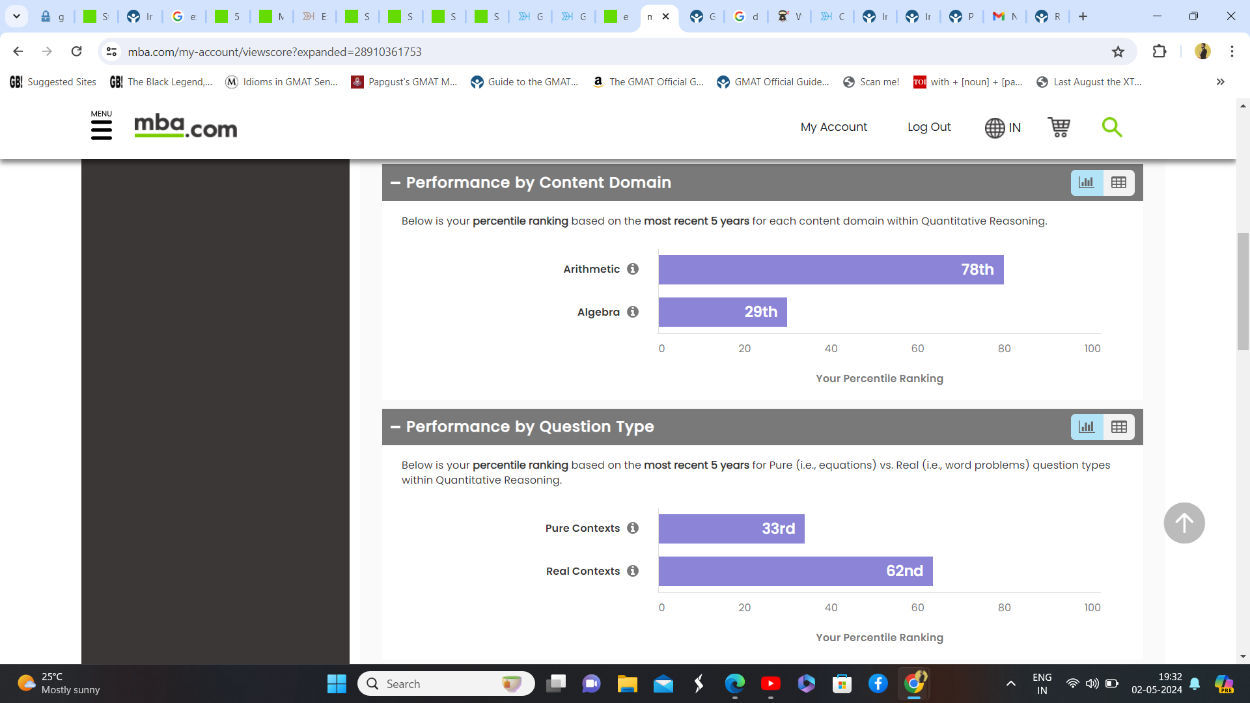Open YouTube from the Windows taskbar
1250x703 pixels.
pos(770,683)
